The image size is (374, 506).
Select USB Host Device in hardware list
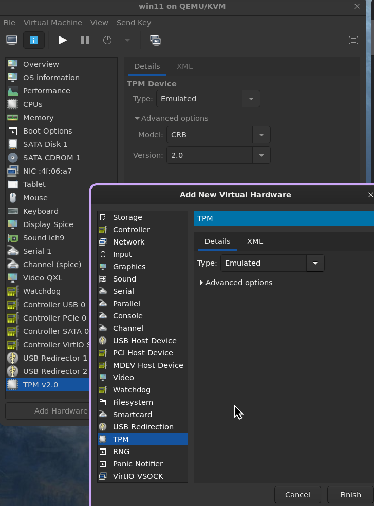click(144, 341)
